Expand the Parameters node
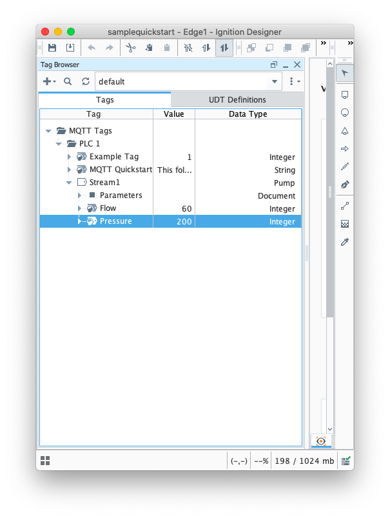Screen dimensions: 390x518 point(79,195)
